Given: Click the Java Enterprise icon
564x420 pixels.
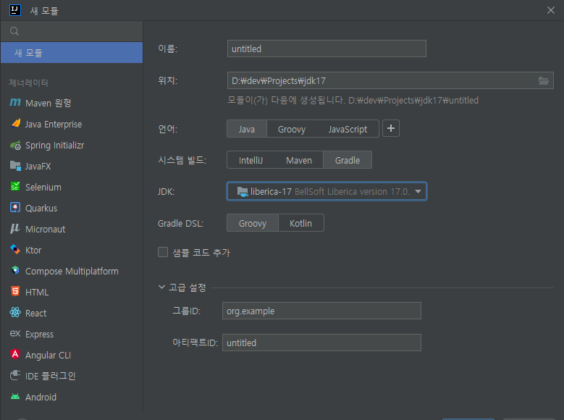Looking at the screenshot, I should point(15,123).
